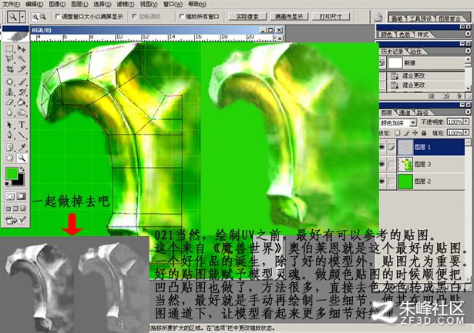Reset default foreground and background colors
474x333 pixels.
tap(7, 183)
